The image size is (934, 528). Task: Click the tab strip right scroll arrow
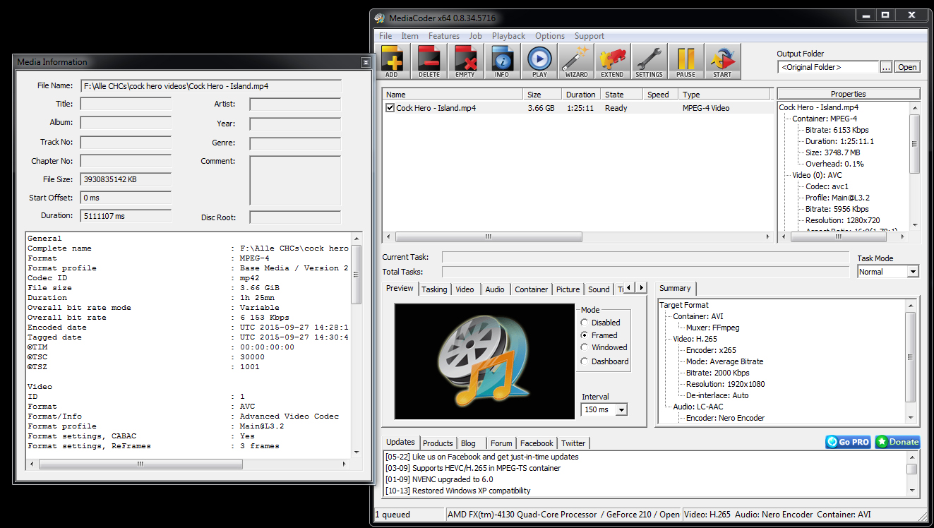pyautogui.click(x=641, y=287)
